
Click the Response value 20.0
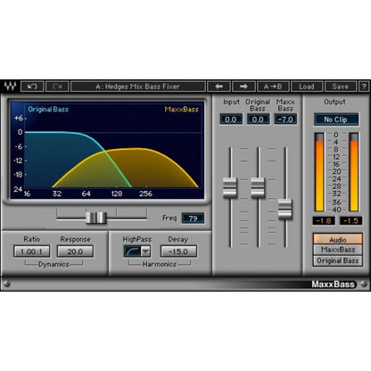75,251
